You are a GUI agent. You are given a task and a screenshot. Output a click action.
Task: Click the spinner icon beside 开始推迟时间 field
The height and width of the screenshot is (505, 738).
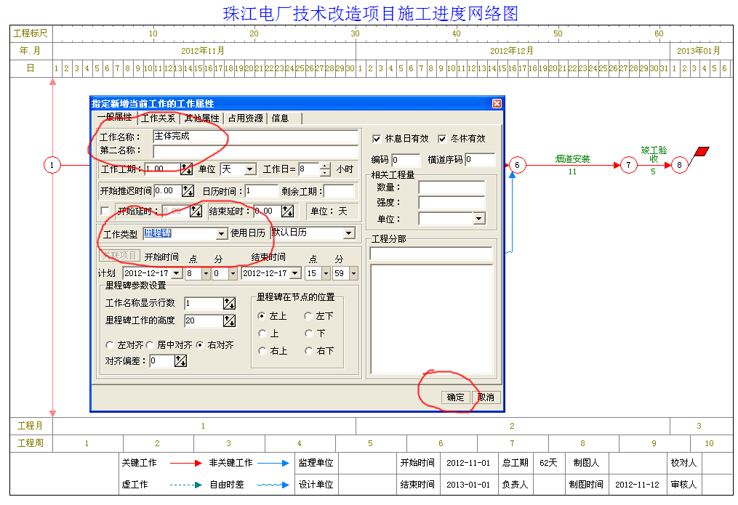[x=188, y=190]
